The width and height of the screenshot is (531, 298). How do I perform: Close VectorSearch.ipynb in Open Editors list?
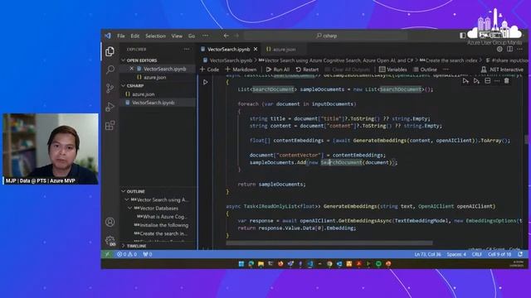pos(131,69)
